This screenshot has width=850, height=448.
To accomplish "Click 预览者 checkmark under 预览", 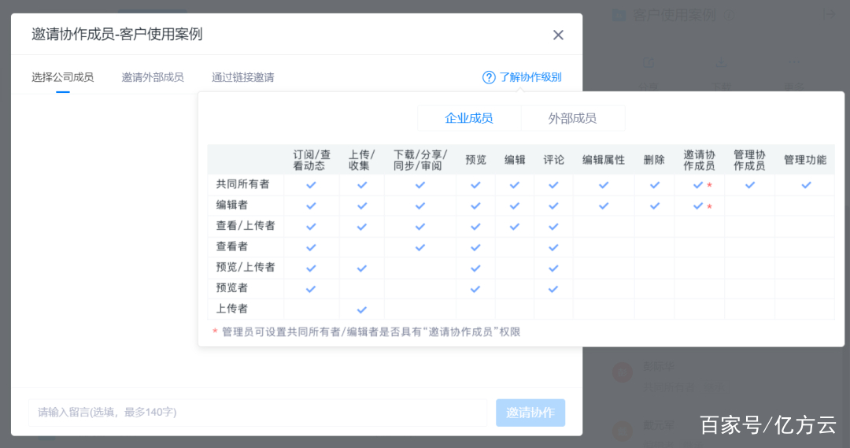I will click(x=475, y=289).
